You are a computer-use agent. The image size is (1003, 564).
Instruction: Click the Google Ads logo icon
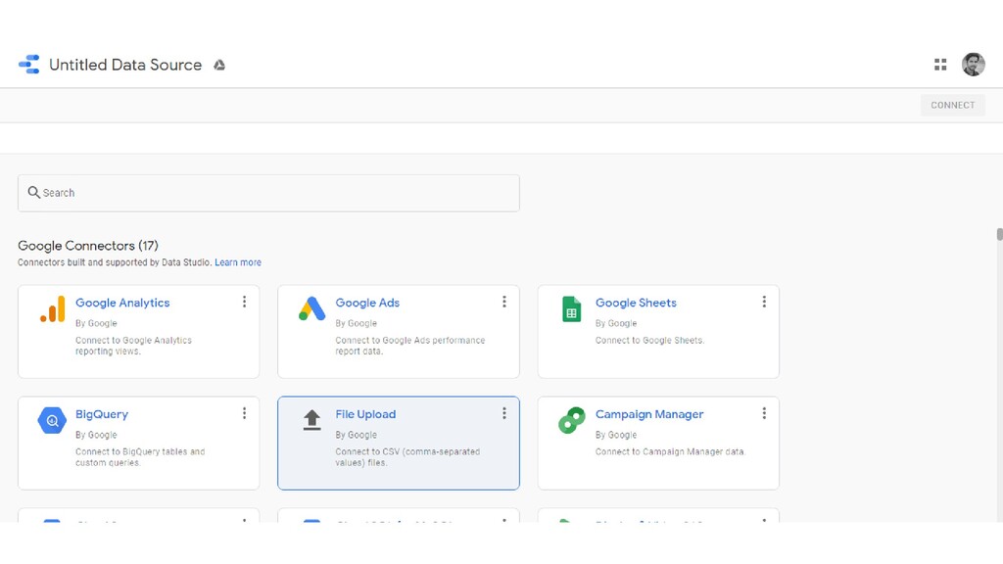point(311,309)
